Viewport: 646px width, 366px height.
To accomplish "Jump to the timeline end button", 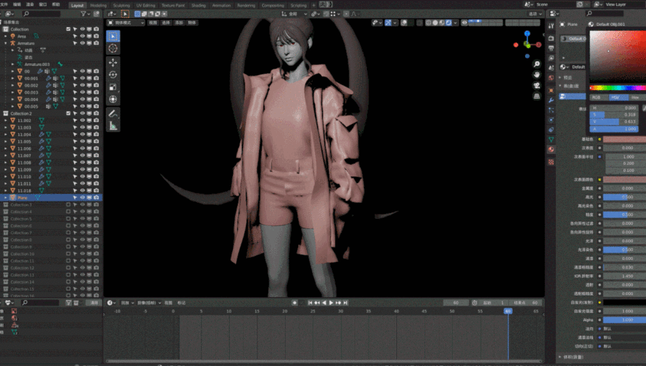I will click(345, 302).
